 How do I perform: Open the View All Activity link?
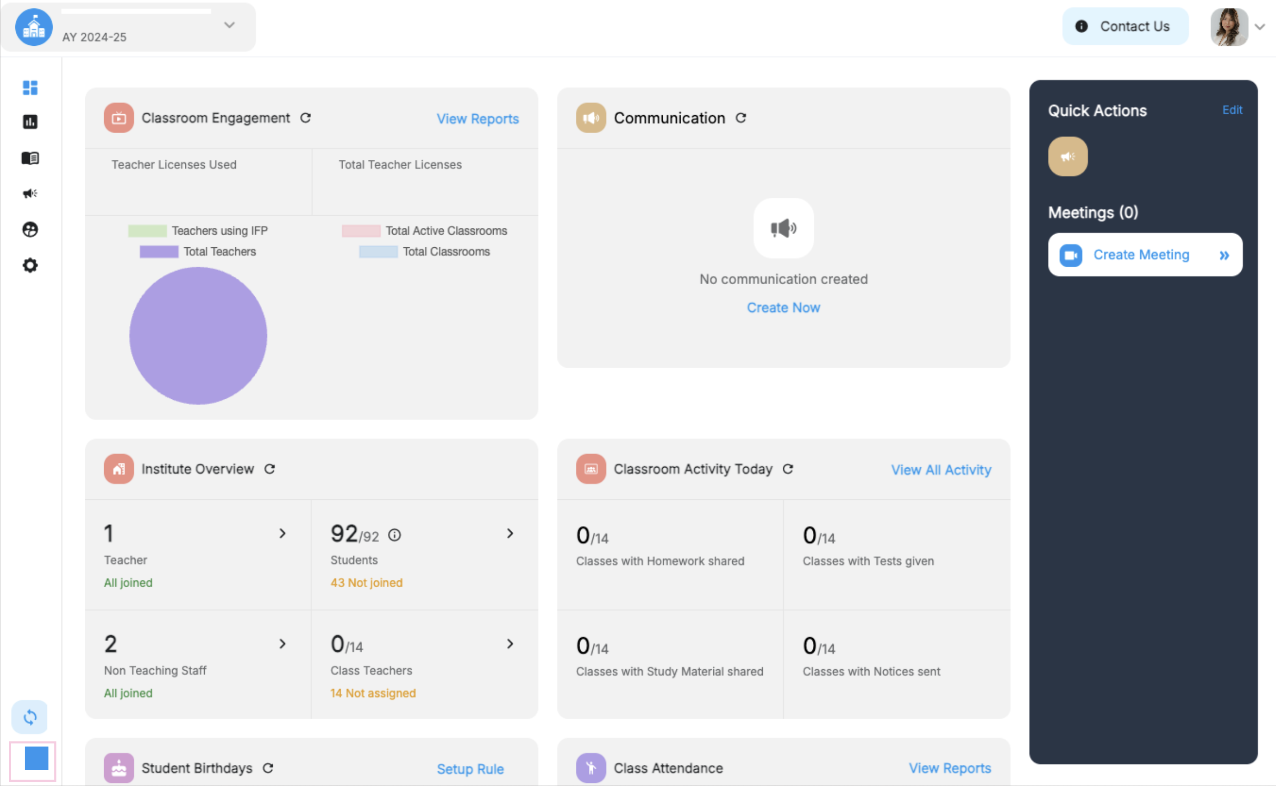[941, 469]
